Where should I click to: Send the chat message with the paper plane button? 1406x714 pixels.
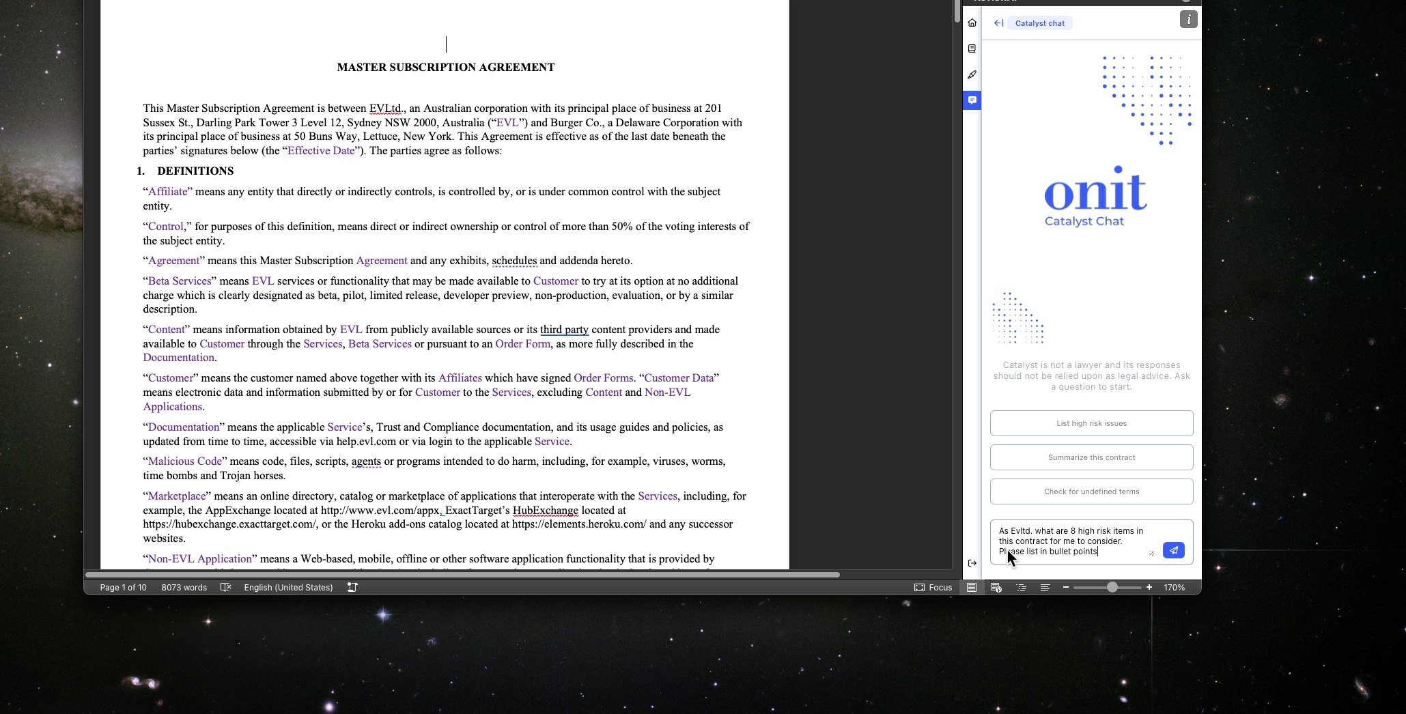(x=1174, y=550)
